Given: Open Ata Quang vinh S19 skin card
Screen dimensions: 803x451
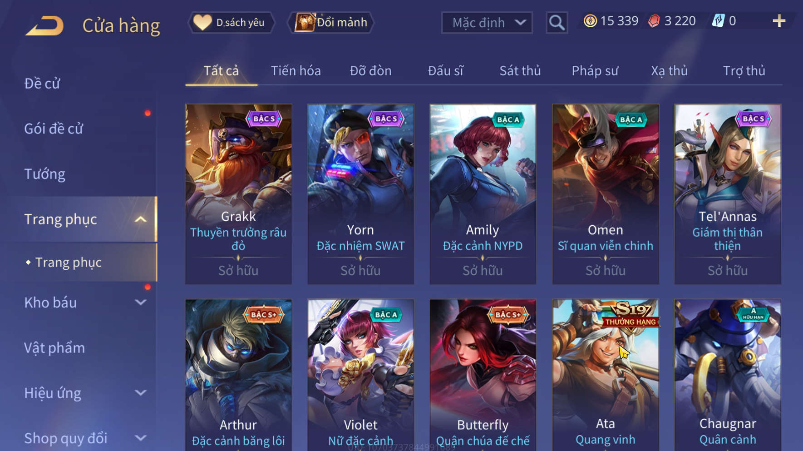Looking at the screenshot, I should pos(606,375).
